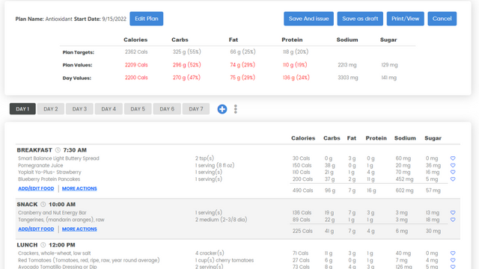Viewport: 479px width, 269px height.
Task: Select the DAY 1 tab
Action: (x=22, y=109)
